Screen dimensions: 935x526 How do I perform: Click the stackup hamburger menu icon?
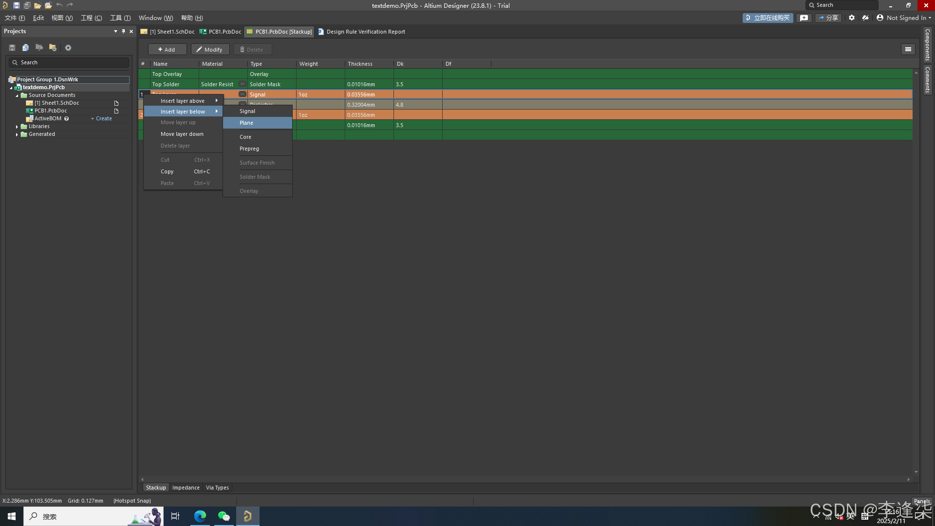(908, 49)
